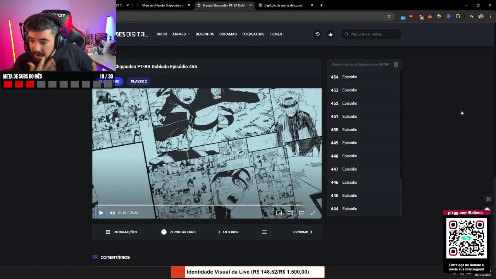Select PLAYER 2 video source
The image size is (496, 279).
[139, 81]
